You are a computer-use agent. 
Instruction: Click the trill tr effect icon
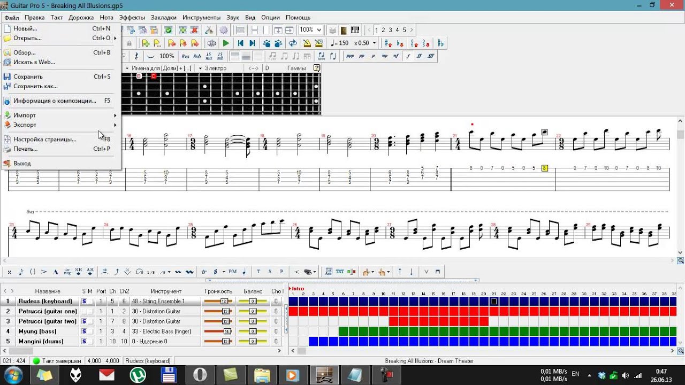(204, 272)
